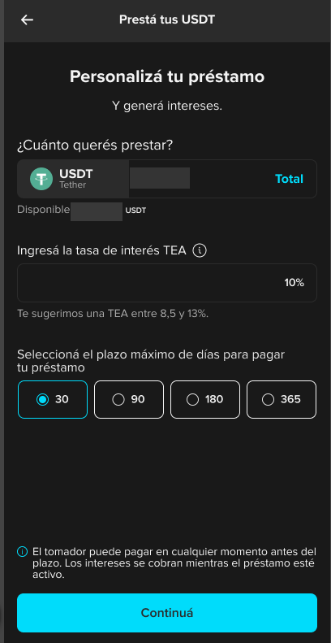Click the Prestá tus USDT header title

point(167,20)
